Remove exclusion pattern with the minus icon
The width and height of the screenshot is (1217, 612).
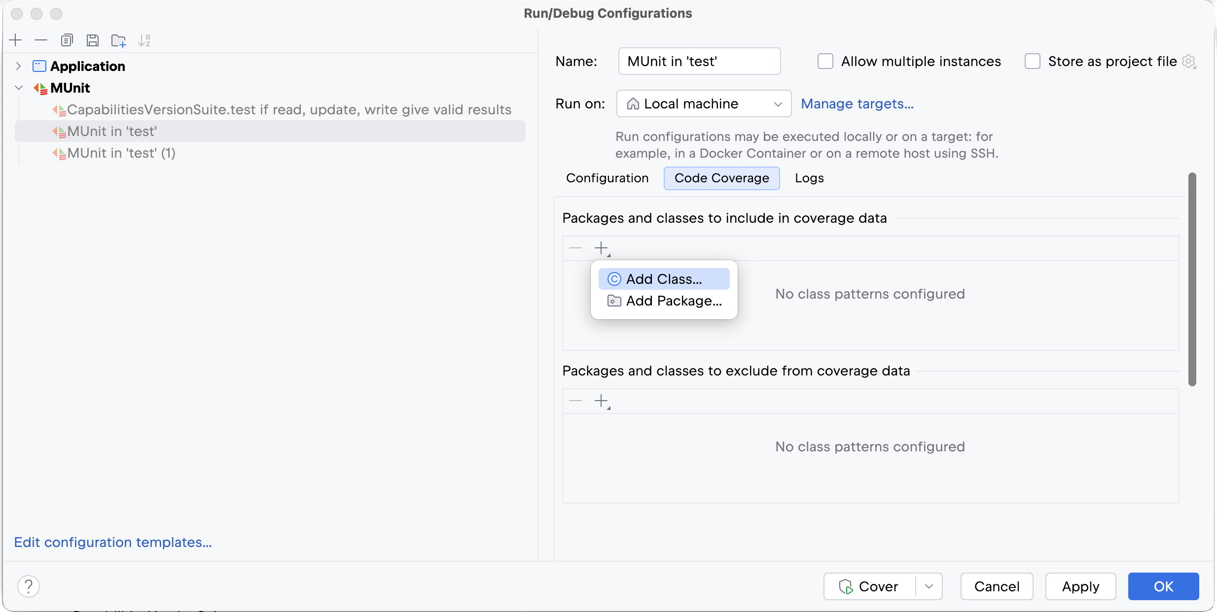pos(575,401)
